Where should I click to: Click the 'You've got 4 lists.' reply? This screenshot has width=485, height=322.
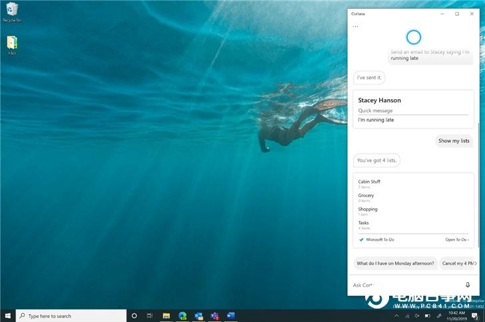point(376,160)
